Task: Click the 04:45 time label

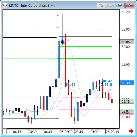Action: point(48,132)
